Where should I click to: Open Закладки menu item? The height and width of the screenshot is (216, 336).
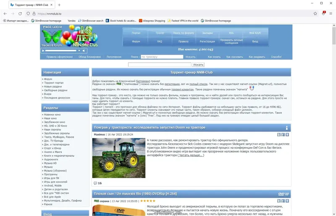point(207,33)
